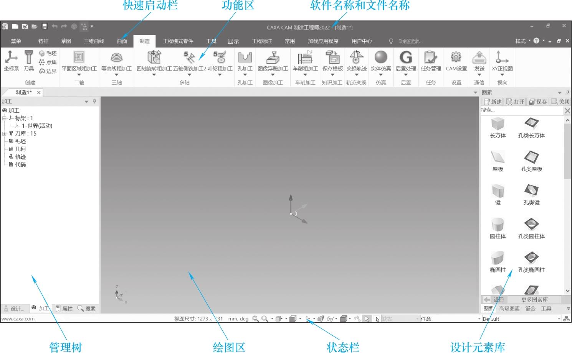Switch to the 三维曲线 ribbon tab
Screen dimensions: 572x353
click(94, 41)
